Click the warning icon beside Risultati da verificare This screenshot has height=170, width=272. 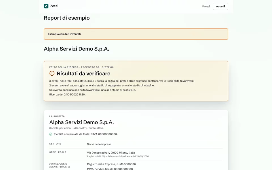coord(52,73)
